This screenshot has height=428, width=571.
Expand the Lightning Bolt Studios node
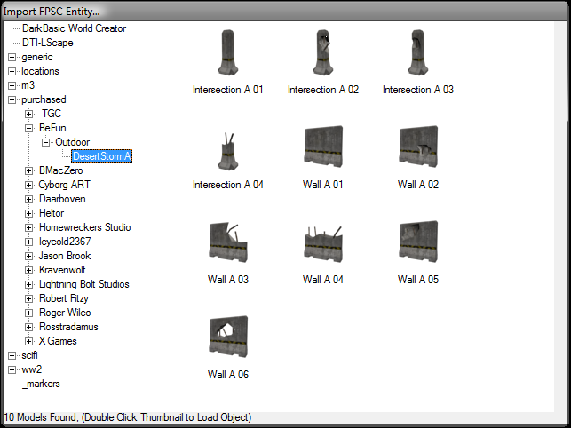click(28, 284)
